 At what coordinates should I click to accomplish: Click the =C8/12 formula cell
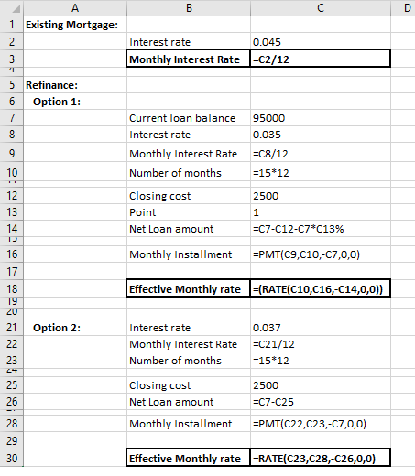click(321, 153)
